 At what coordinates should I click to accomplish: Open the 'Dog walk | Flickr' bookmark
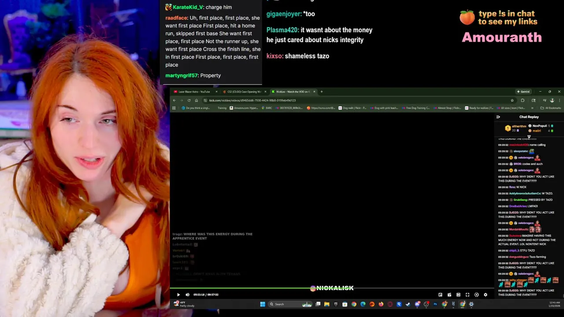(352, 108)
